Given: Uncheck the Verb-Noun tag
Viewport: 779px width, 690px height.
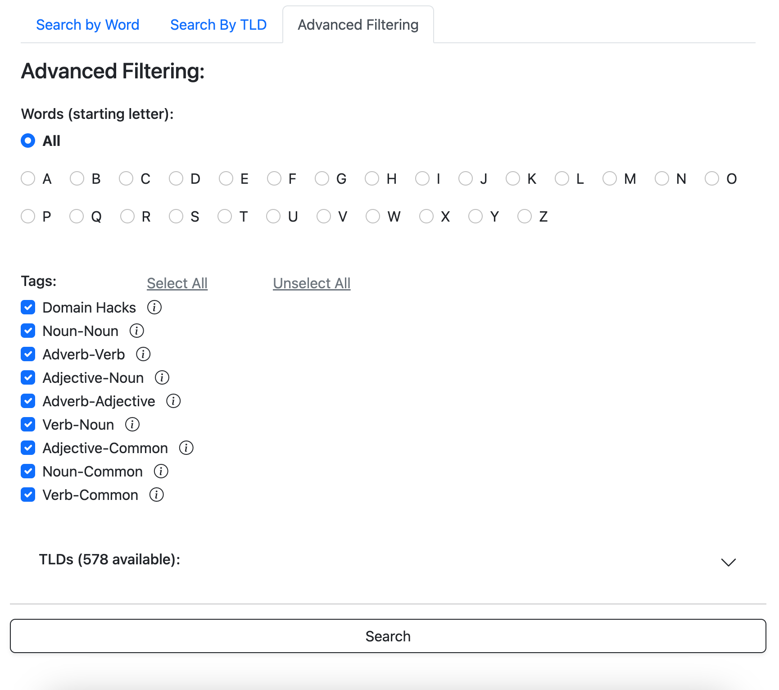Looking at the screenshot, I should click(x=28, y=425).
